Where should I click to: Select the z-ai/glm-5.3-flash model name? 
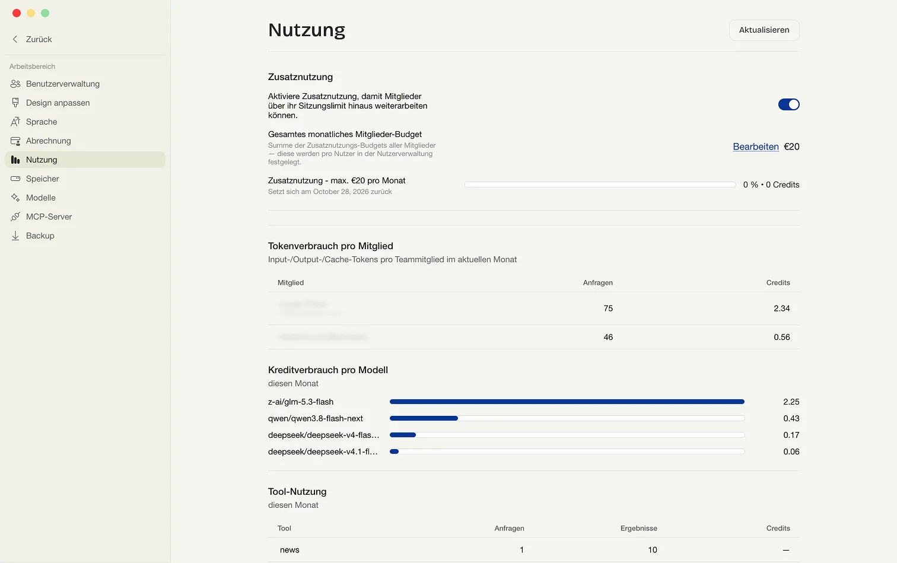click(301, 402)
